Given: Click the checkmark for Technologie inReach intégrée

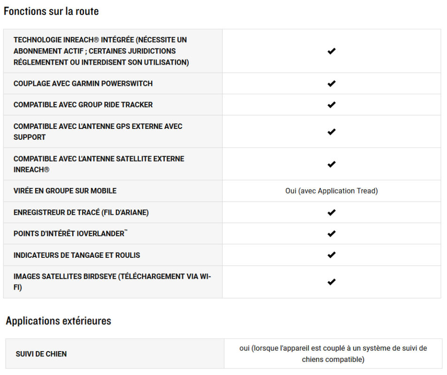Looking at the screenshot, I should (x=331, y=51).
